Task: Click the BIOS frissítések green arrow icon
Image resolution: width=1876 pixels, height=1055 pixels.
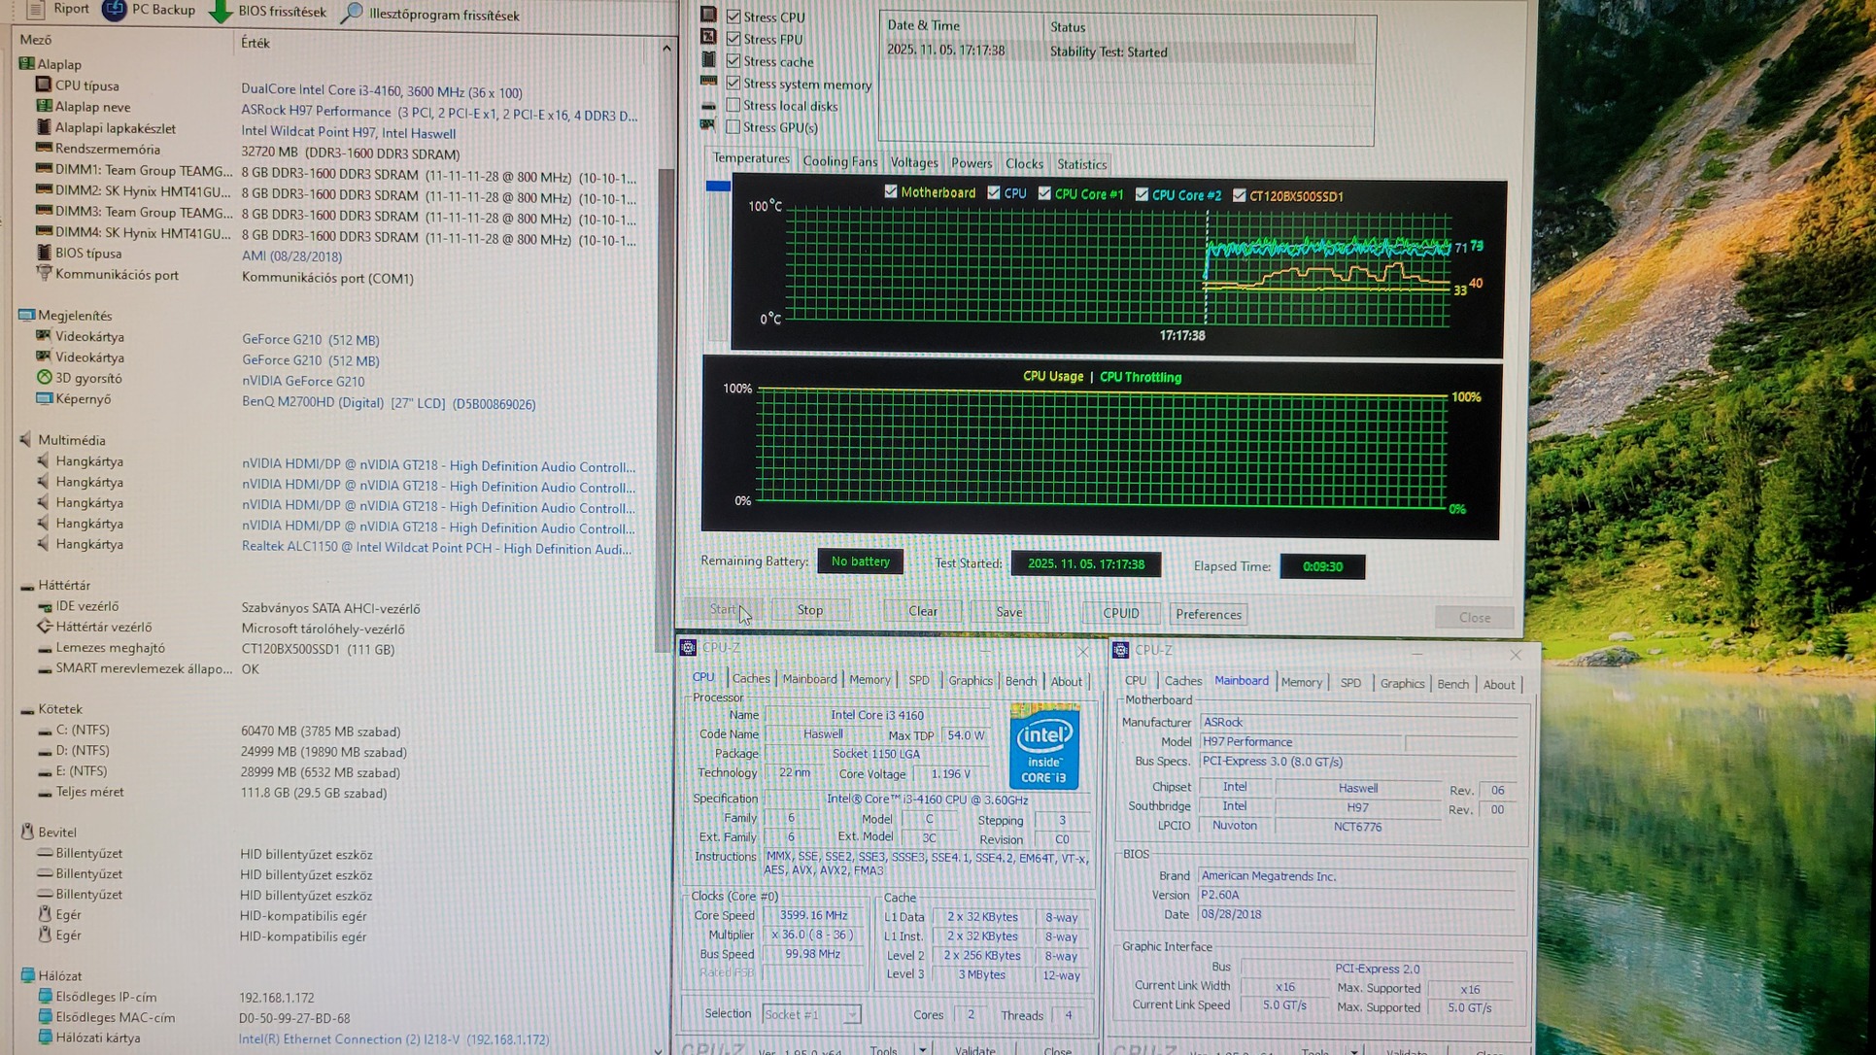Action: [221, 12]
